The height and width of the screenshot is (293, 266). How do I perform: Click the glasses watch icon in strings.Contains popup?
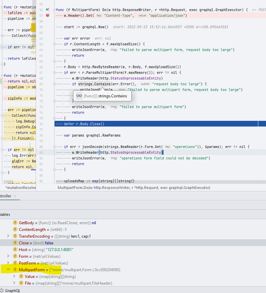coord(79,96)
